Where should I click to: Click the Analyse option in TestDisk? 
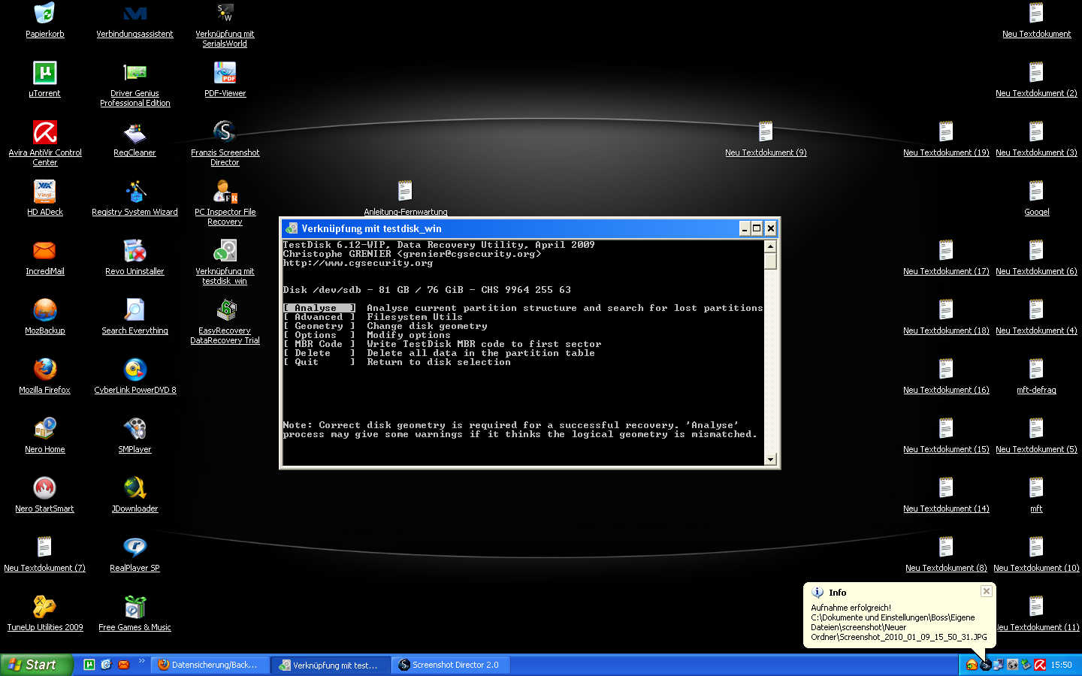(x=319, y=308)
